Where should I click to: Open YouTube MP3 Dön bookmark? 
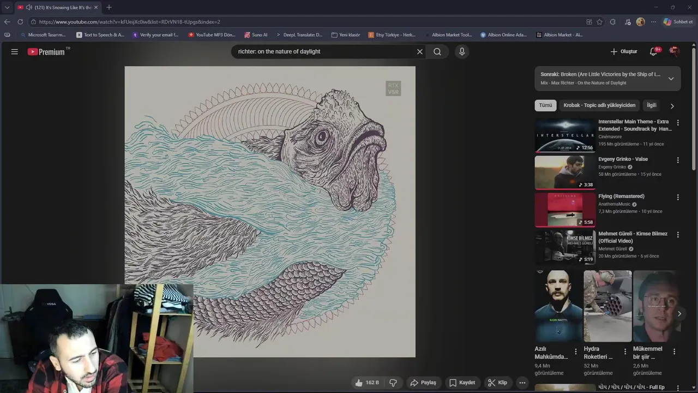212,34
